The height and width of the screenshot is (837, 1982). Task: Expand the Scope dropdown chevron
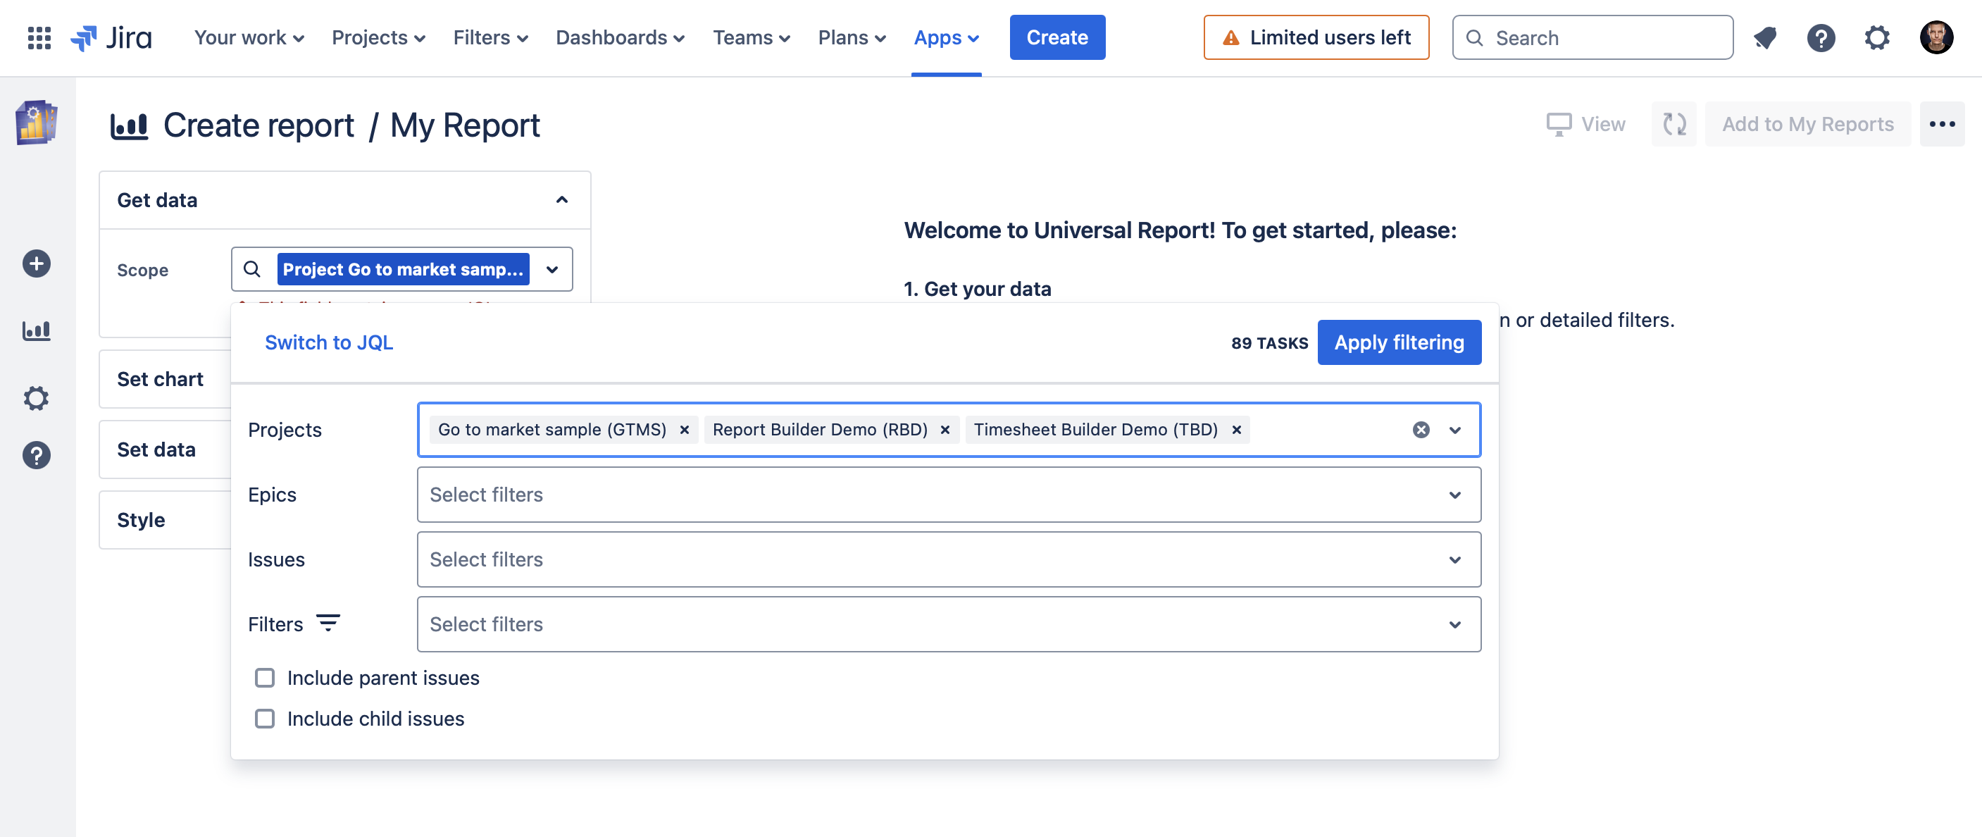[551, 270]
